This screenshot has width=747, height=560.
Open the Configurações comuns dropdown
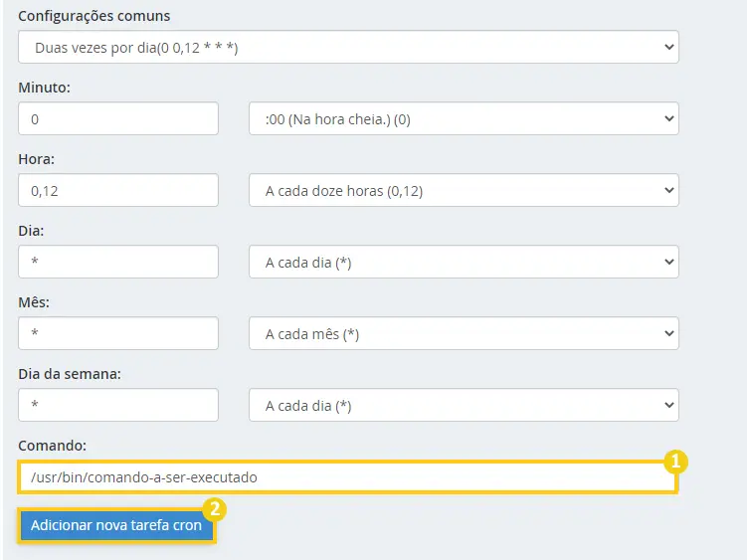tap(348, 47)
